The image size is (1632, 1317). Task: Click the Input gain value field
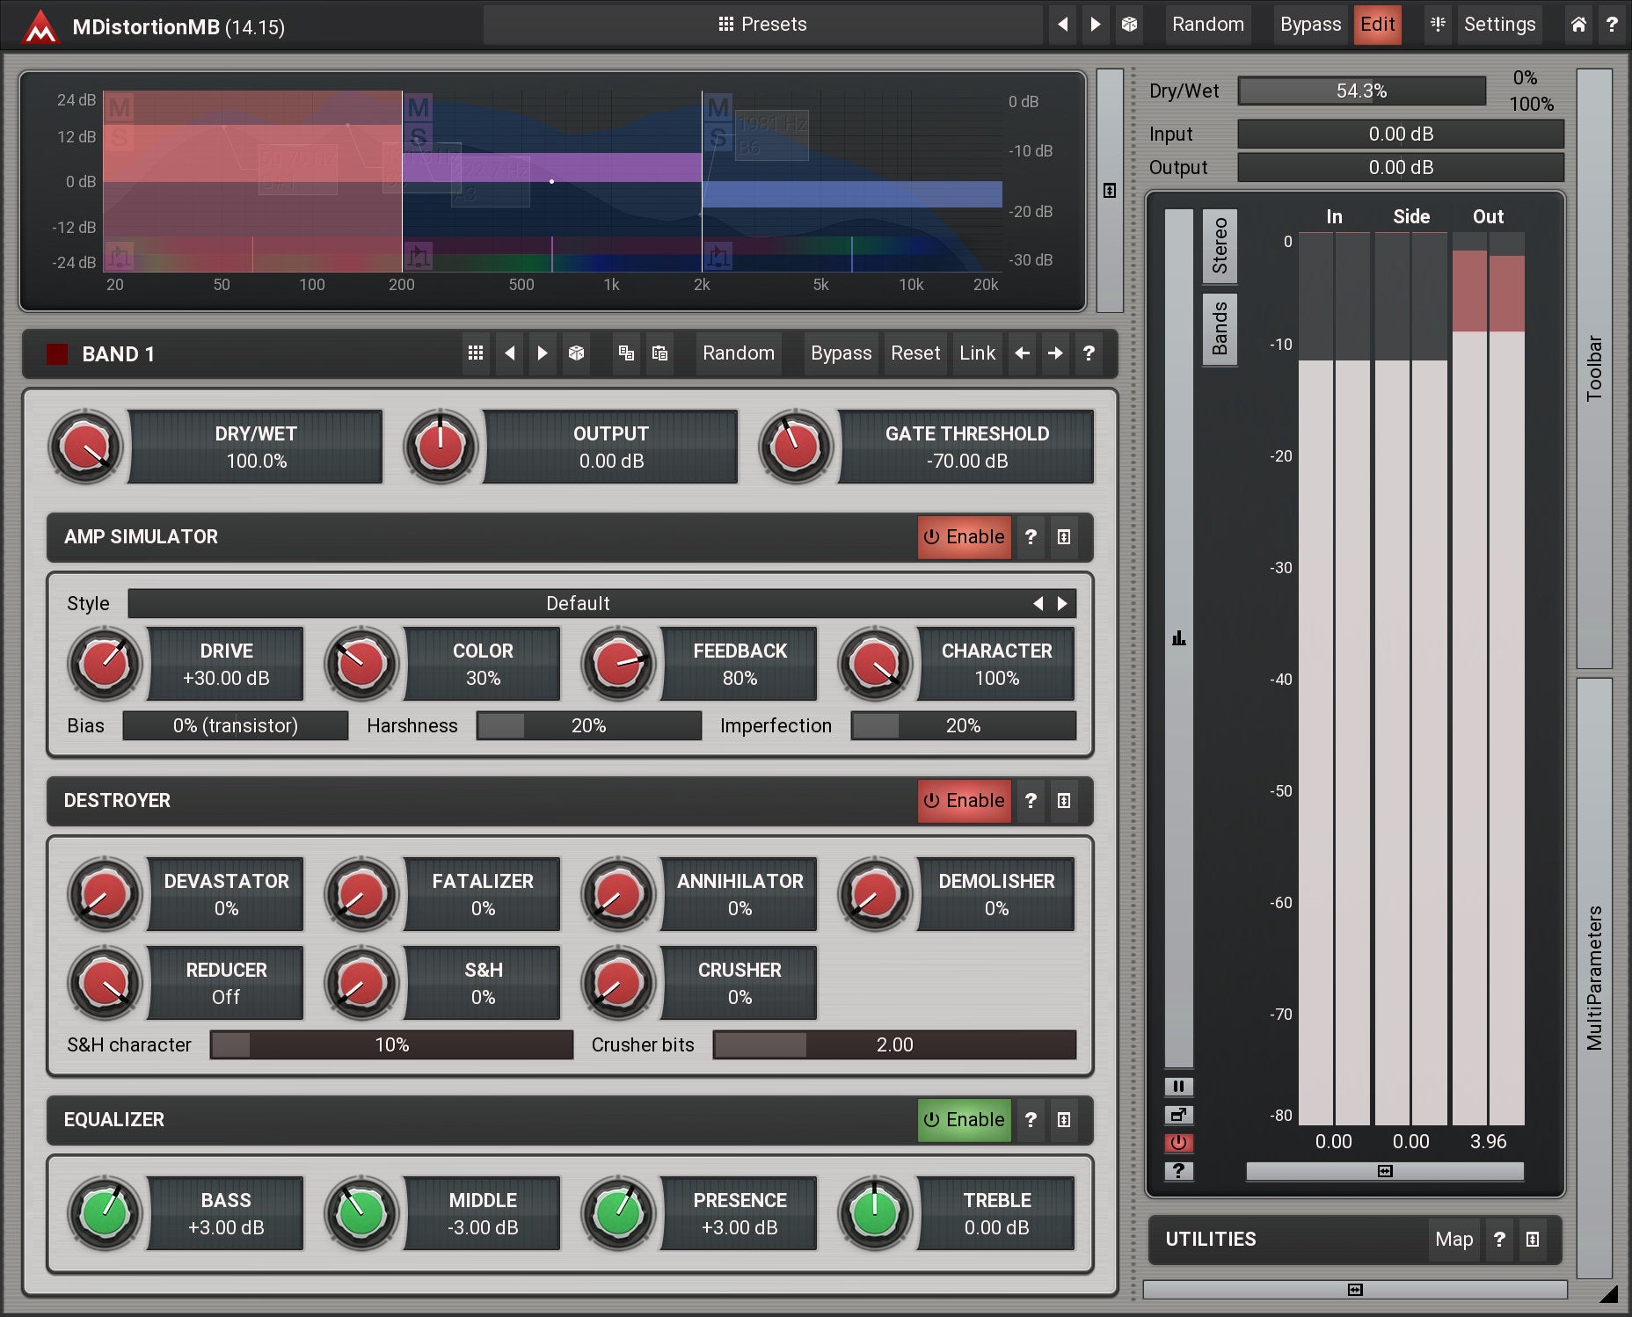click(1400, 135)
